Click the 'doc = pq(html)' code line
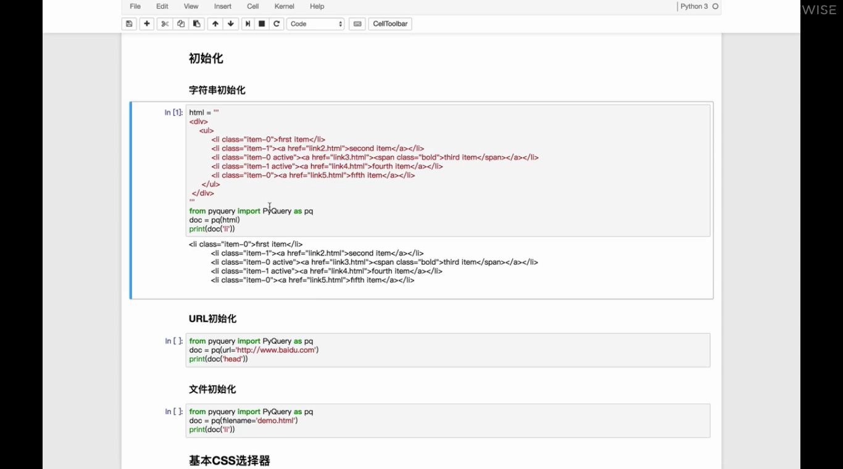The height and width of the screenshot is (469, 843). click(x=215, y=220)
